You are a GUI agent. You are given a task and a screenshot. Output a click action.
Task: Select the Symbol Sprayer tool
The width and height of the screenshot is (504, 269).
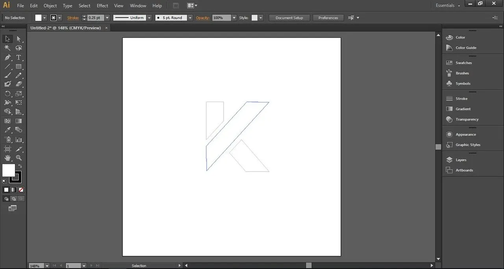[7, 139]
